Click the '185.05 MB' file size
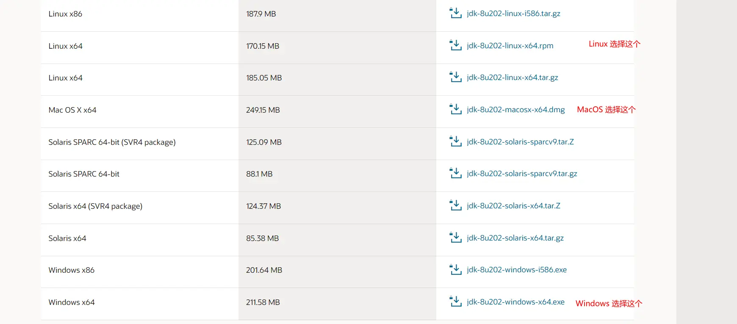This screenshot has width=737, height=324. pos(264,78)
